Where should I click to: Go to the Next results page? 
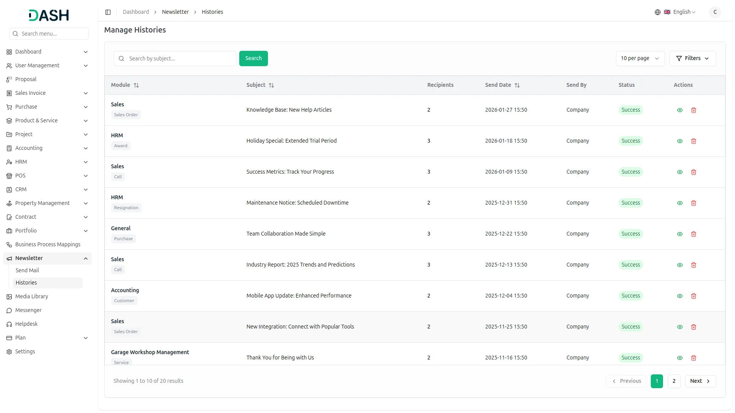pyautogui.click(x=700, y=381)
